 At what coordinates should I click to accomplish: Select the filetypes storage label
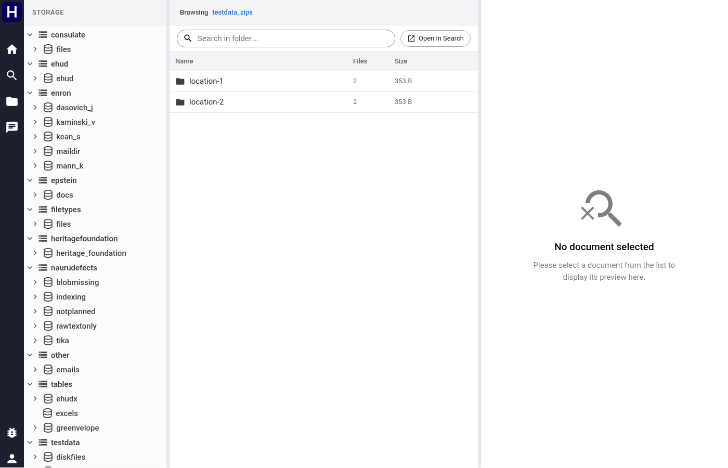click(x=66, y=210)
